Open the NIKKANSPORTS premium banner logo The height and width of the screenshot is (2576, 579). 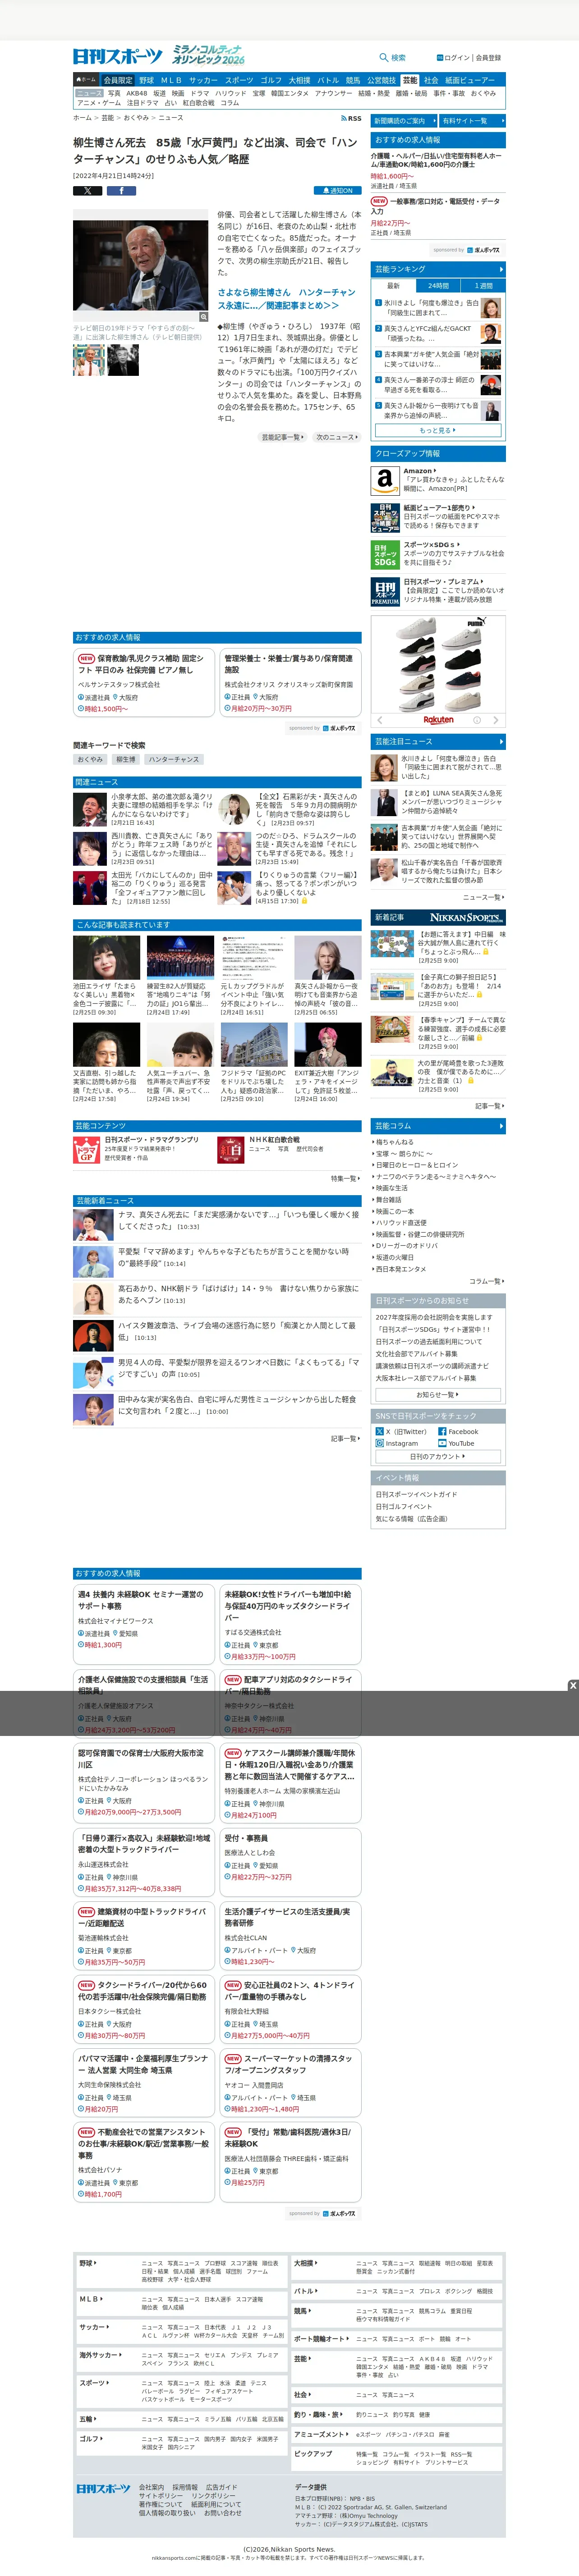click(466, 917)
